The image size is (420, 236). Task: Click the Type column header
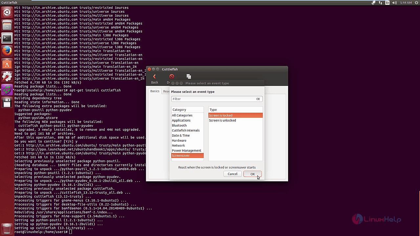pyautogui.click(x=236, y=110)
